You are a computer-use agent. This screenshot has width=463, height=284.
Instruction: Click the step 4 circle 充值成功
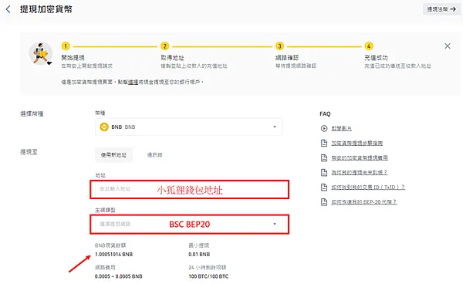pyautogui.click(x=369, y=46)
